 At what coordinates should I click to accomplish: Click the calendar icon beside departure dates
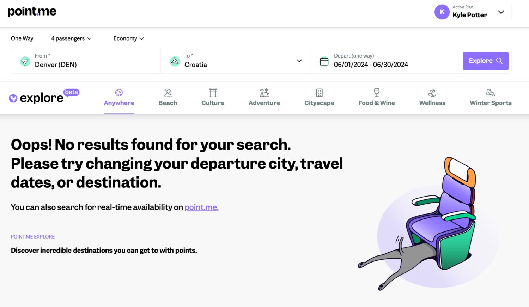pyautogui.click(x=324, y=61)
